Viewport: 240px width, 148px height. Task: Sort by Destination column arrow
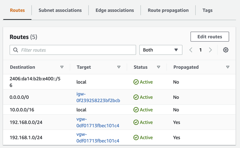click(x=62, y=67)
